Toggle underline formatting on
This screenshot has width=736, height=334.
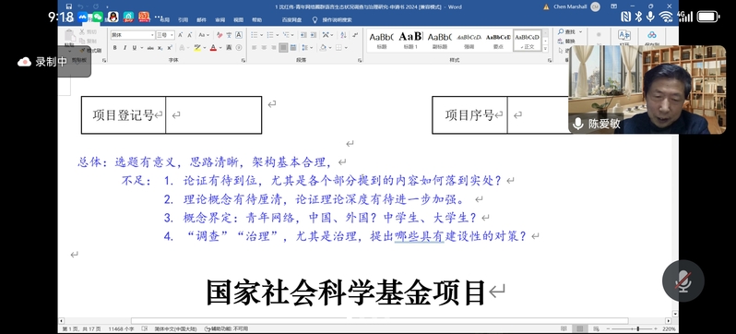point(135,48)
